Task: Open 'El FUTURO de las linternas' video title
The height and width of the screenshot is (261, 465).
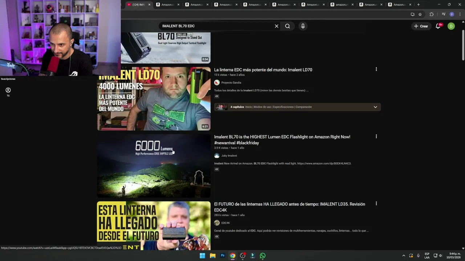Action: tap(290, 207)
